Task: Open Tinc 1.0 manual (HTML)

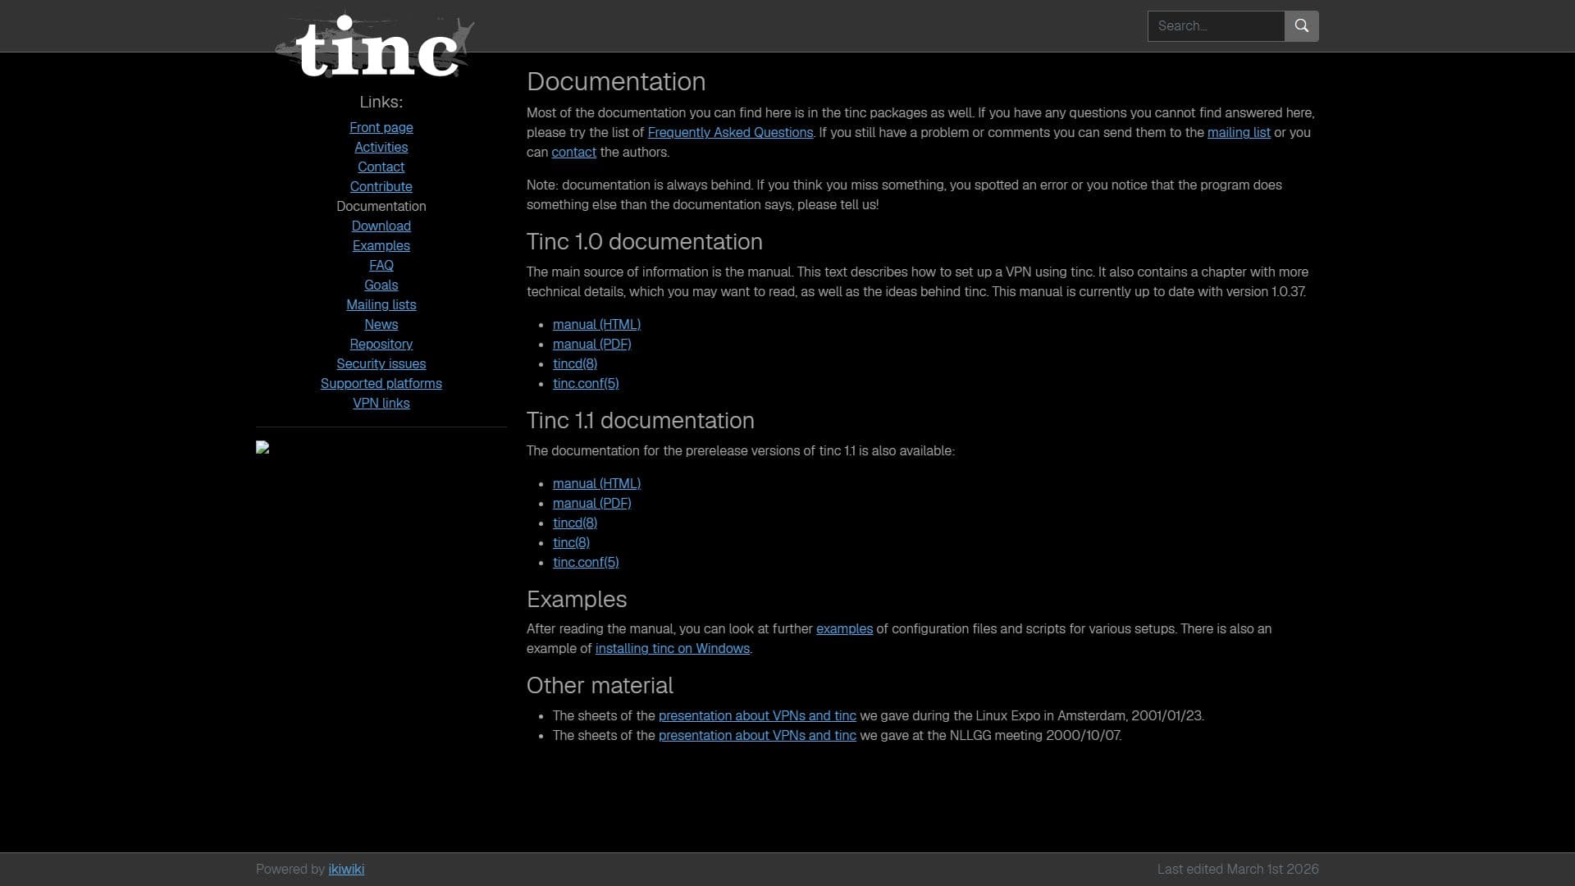Action: coord(596,324)
